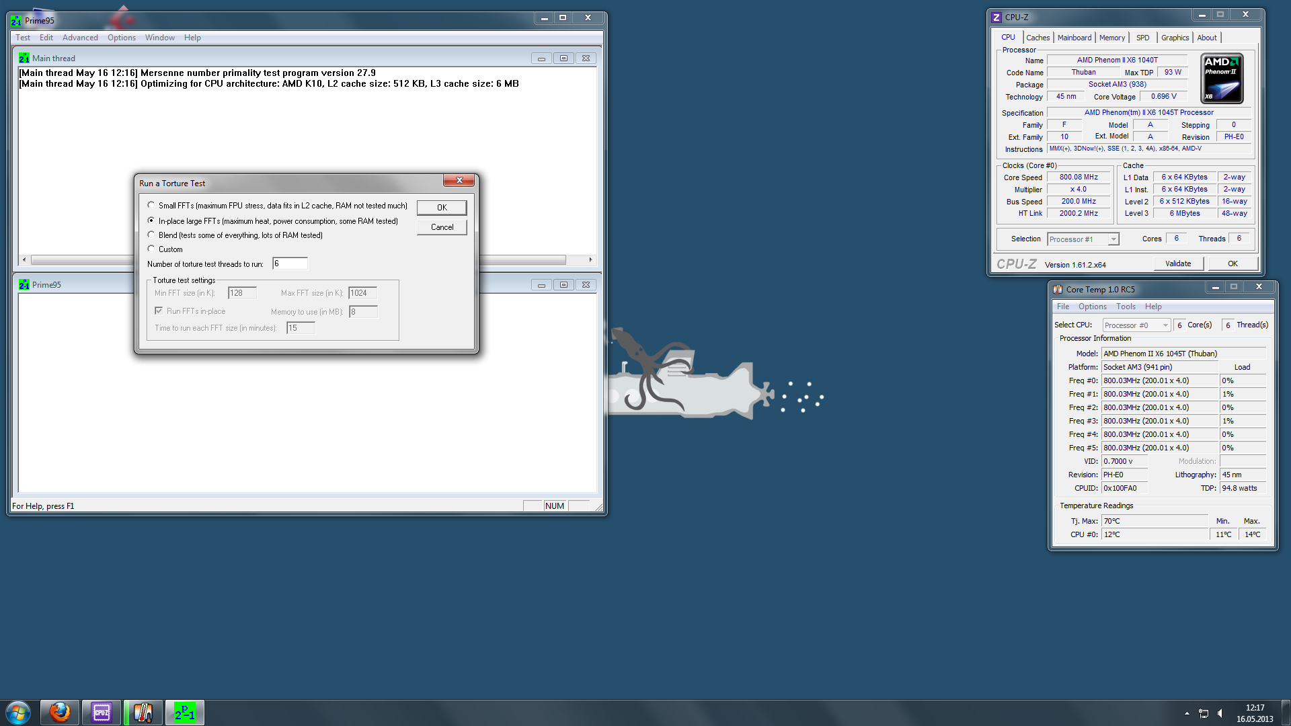Viewport: 1291px width, 726px height.
Task: Open the Advanced menu in Prime95
Action: click(80, 38)
